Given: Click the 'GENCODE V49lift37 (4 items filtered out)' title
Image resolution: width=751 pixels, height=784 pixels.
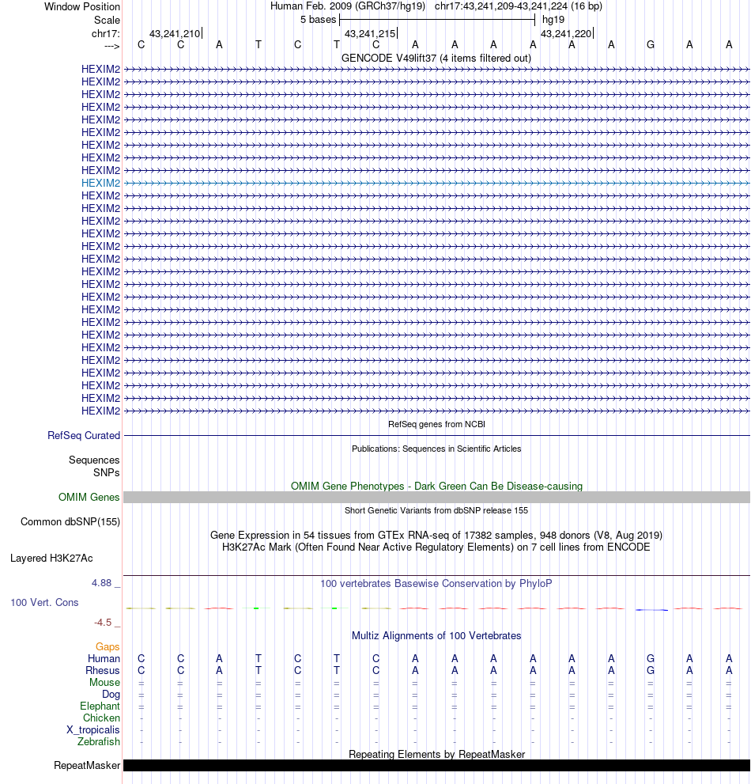Looking at the screenshot, I should [x=436, y=58].
